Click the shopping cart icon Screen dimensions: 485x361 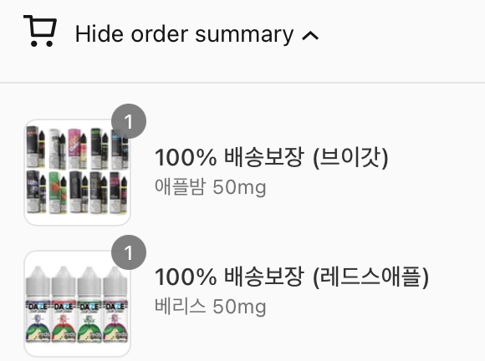click(40, 31)
